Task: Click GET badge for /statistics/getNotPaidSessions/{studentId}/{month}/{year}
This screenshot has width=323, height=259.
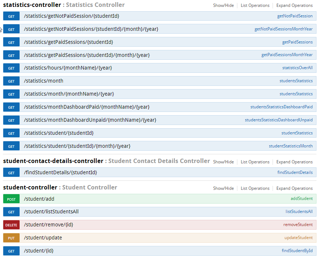Action: (x=11, y=29)
